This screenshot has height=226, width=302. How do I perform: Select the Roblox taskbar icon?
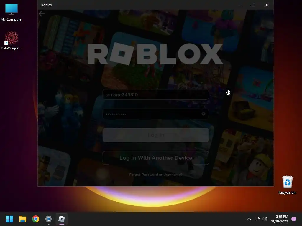[62, 219]
